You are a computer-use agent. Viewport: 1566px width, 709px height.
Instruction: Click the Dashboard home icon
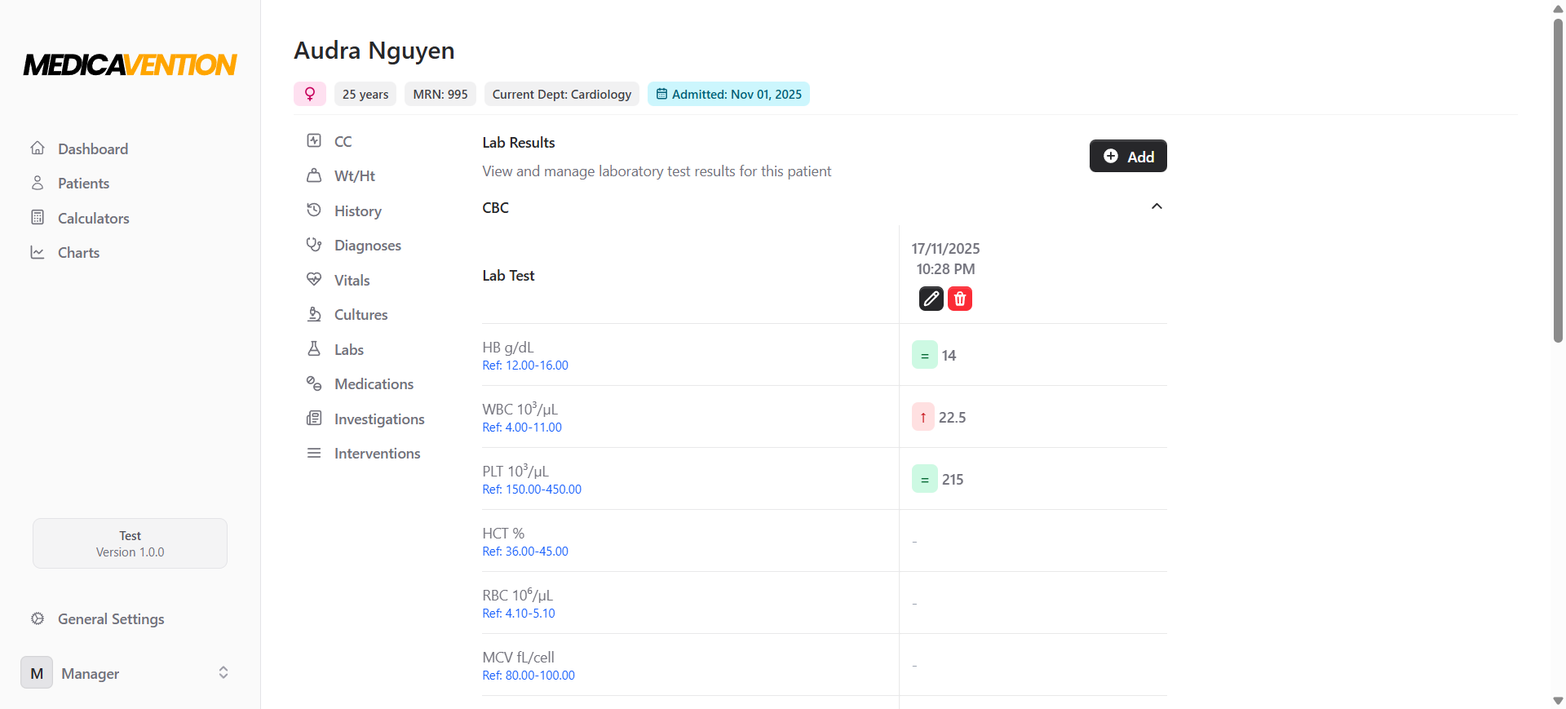(38, 148)
